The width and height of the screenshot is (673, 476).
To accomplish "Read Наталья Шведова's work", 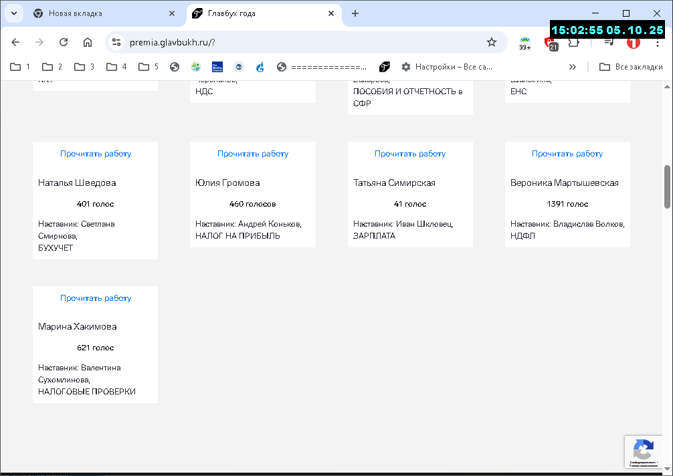I will [x=95, y=154].
